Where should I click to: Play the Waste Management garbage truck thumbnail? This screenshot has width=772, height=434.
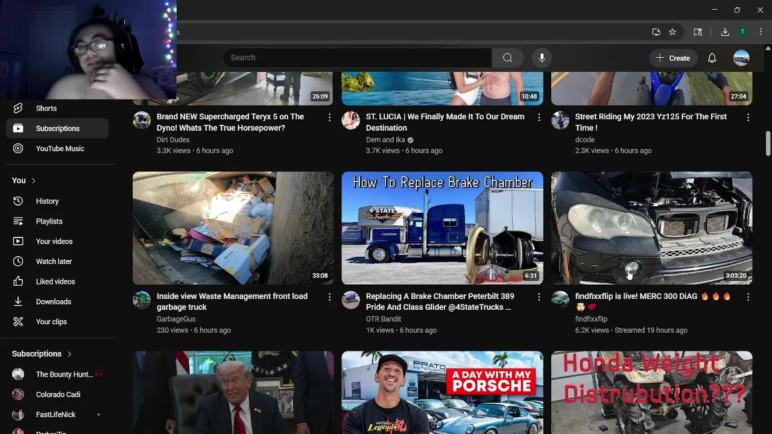(233, 228)
